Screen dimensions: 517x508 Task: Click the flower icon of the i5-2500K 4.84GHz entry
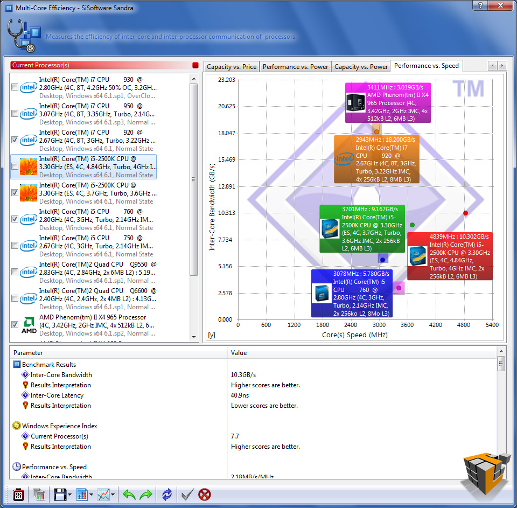(29, 166)
